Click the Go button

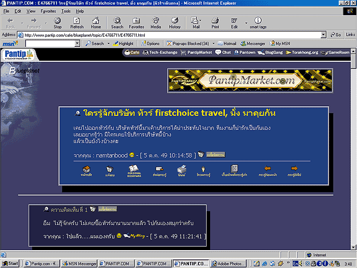click(x=336, y=35)
